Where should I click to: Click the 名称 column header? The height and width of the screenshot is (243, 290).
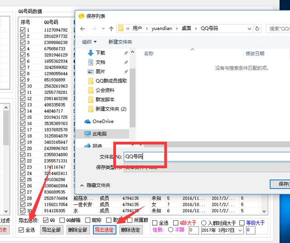(x=149, y=53)
